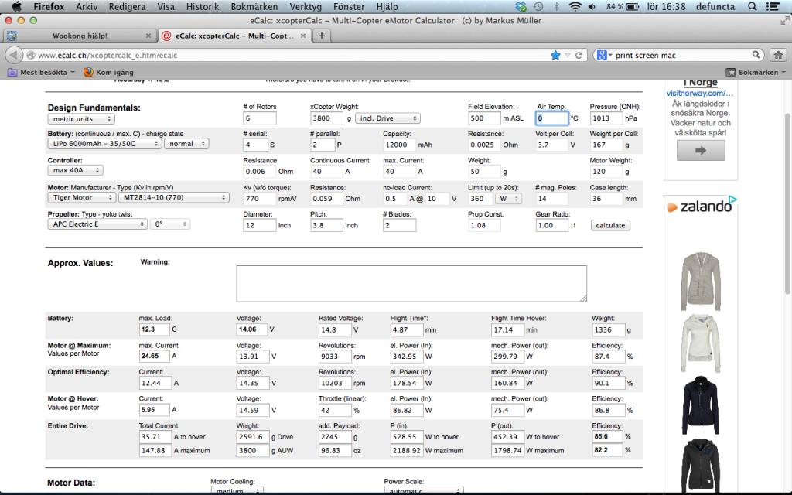Bookmark page with the blue star icon

555,55
